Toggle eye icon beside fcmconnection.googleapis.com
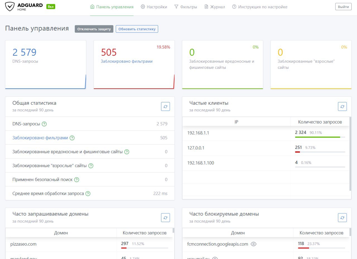 click(253, 244)
